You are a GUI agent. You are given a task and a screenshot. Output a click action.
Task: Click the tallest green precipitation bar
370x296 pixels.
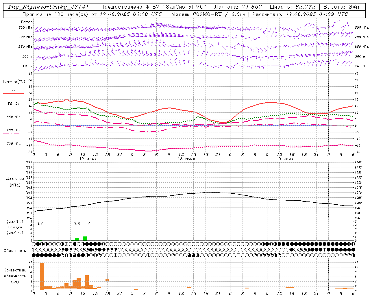(x=85, y=238)
